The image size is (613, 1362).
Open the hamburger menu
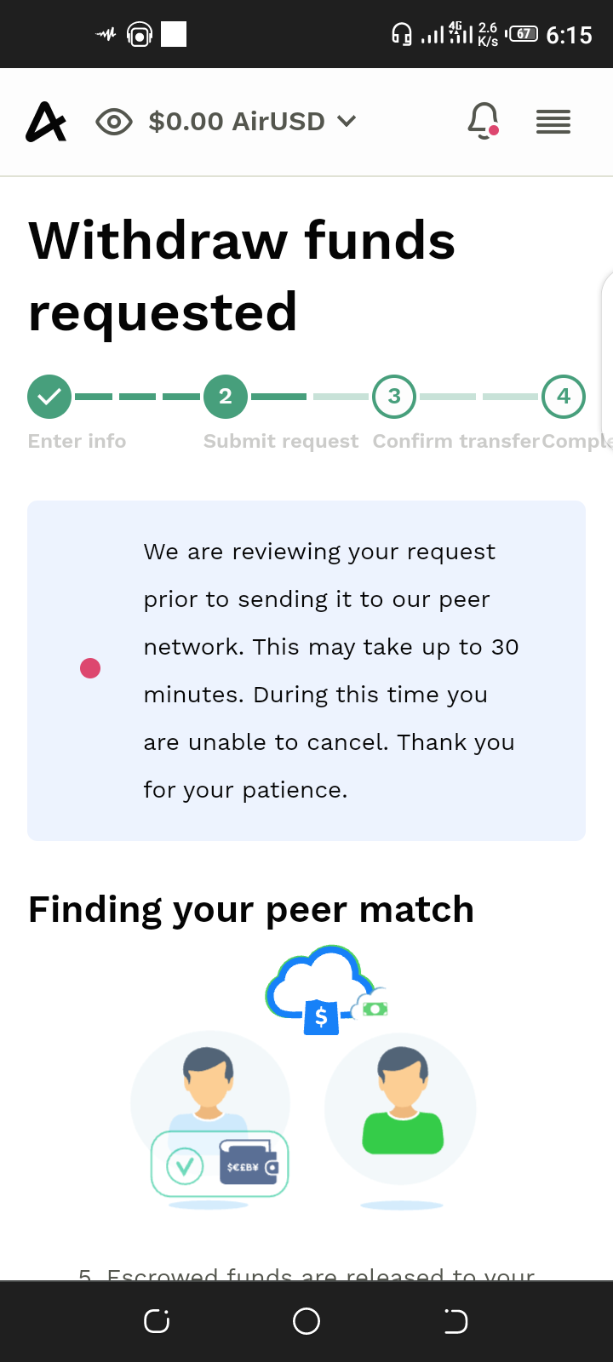point(553,123)
